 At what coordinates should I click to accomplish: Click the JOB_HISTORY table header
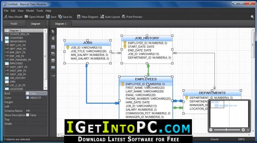(x=147, y=38)
